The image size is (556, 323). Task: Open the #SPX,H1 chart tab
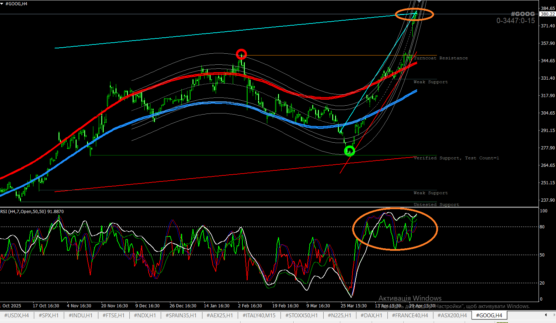tap(48, 315)
